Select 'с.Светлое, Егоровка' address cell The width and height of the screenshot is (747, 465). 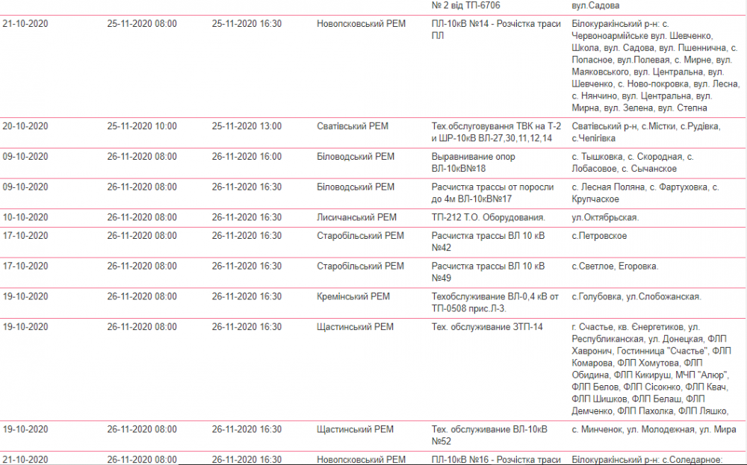click(x=615, y=266)
